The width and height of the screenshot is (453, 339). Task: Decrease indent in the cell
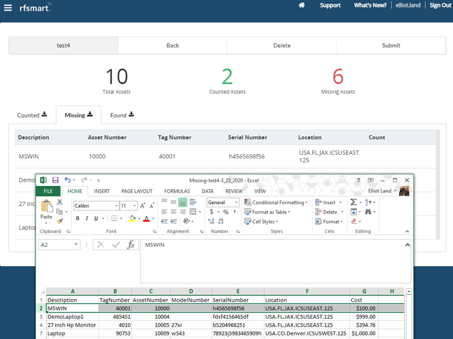[164, 221]
